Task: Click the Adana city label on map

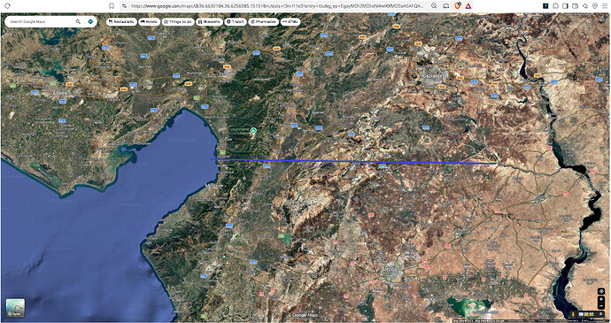Action: click(x=60, y=93)
